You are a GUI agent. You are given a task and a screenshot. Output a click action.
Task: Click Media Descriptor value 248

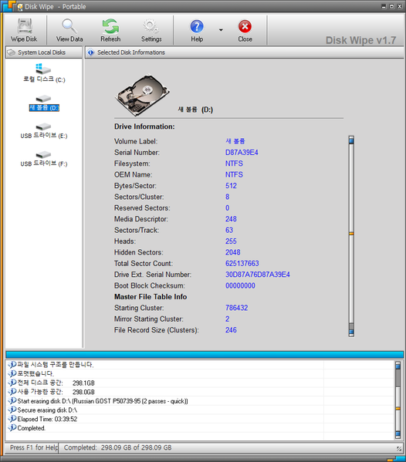click(x=231, y=219)
